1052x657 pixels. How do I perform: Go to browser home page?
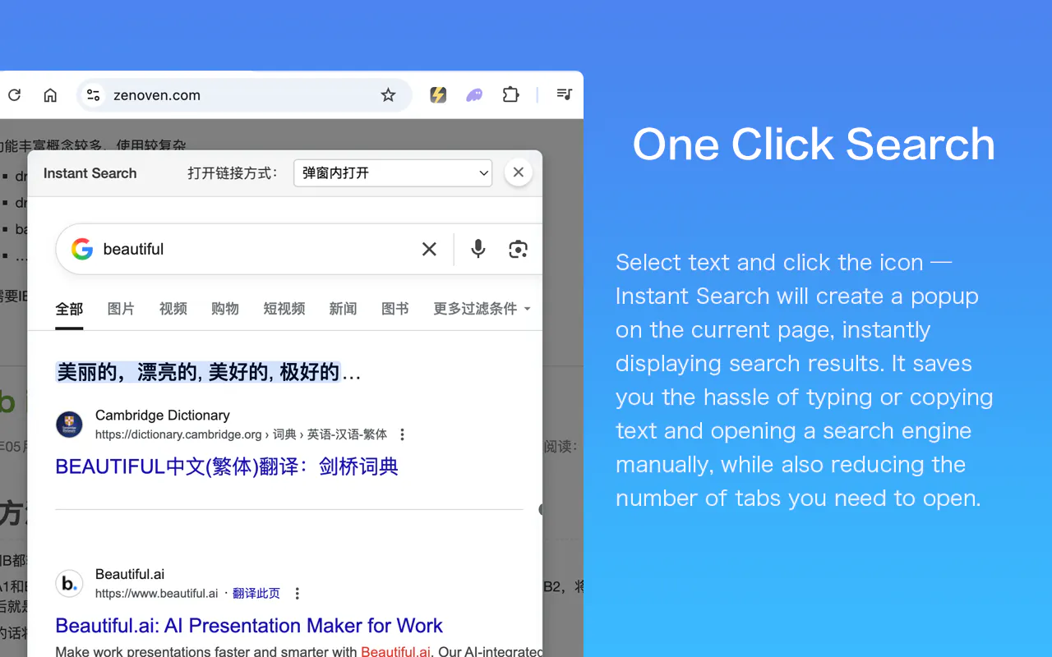pyautogui.click(x=50, y=95)
